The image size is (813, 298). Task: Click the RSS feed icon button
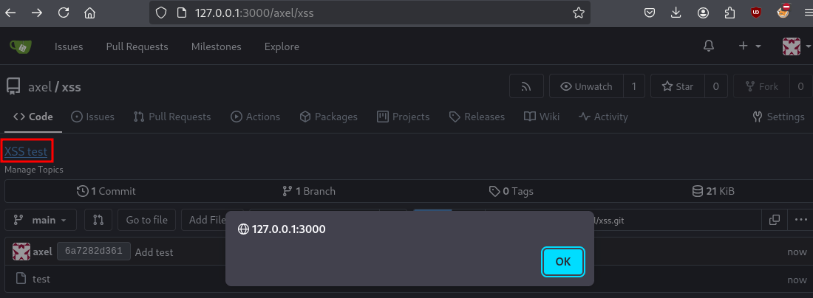526,86
